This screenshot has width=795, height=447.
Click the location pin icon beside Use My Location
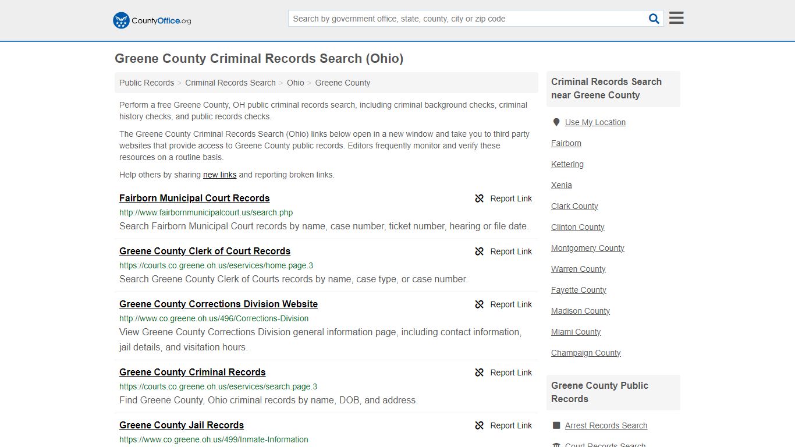556,122
